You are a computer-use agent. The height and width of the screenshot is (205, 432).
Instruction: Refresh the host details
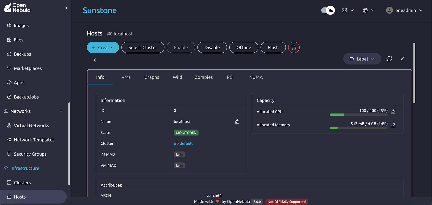(x=389, y=59)
